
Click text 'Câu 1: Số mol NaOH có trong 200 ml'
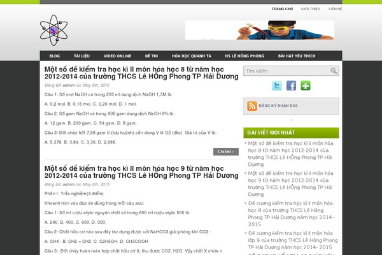[108, 94]
